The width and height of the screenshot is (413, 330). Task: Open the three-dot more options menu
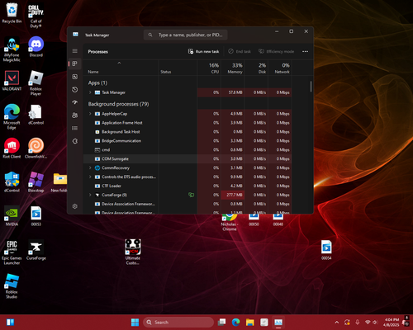[x=305, y=51]
